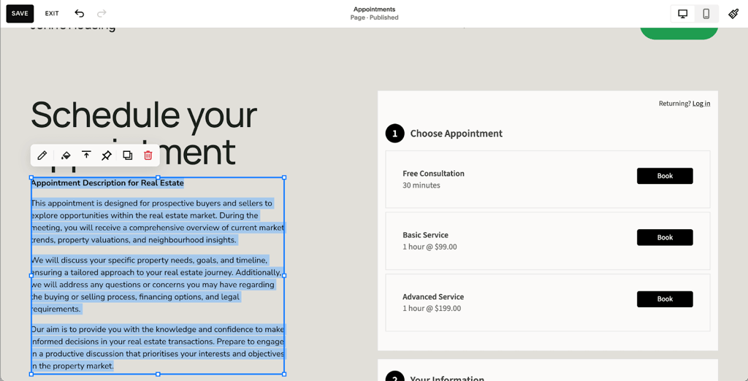The width and height of the screenshot is (748, 381).
Task: Click the '30 minutes' duration text
Action: 421,185
